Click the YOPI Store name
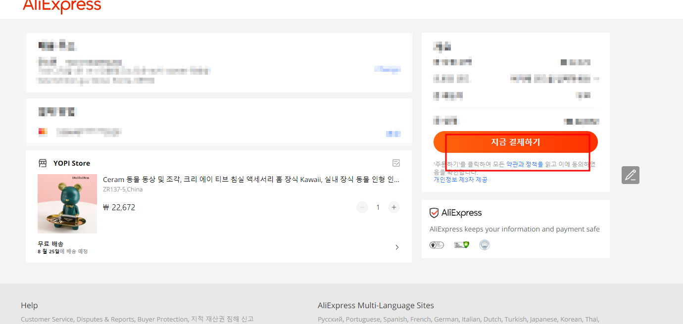The image size is (683, 324). (x=72, y=163)
